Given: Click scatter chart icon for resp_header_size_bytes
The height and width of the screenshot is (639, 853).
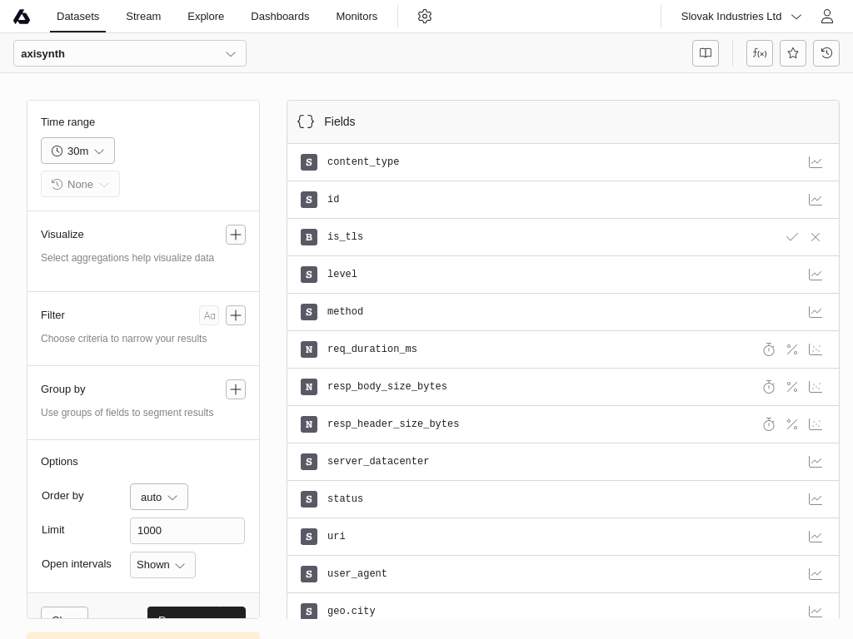Looking at the screenshot, I should tap(816, 424).
